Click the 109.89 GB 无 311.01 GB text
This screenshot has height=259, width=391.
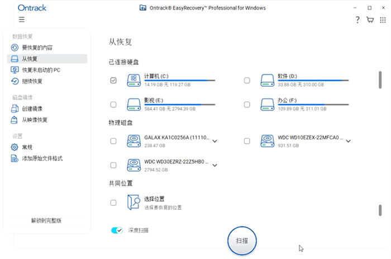(302, 109)
